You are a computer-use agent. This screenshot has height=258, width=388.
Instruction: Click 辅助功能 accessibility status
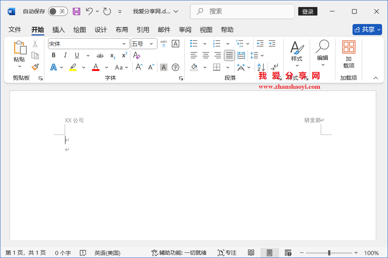[x=179, y=253]
